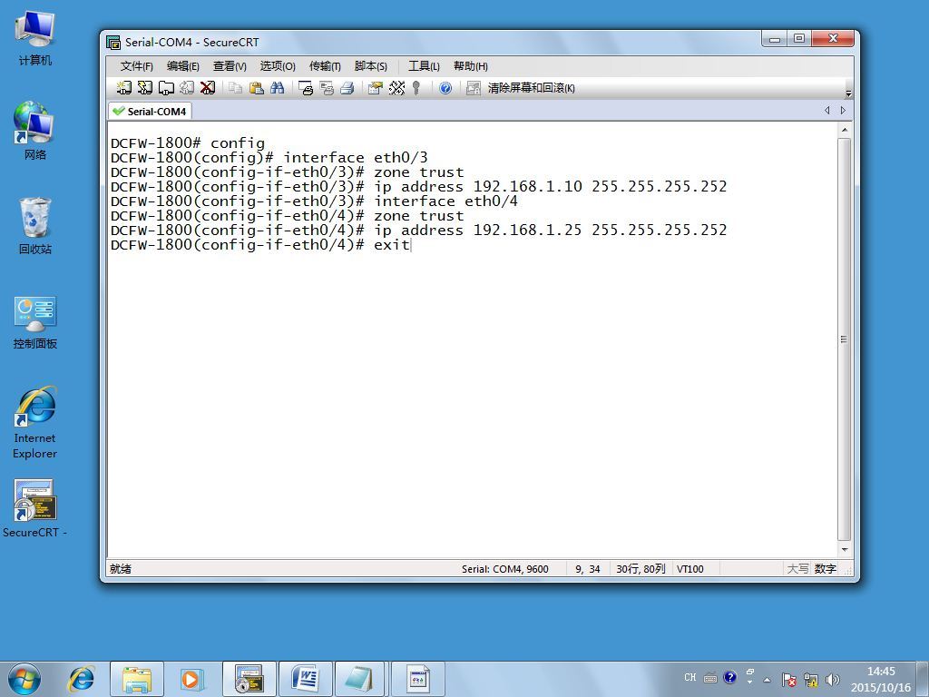Click the Copy toolbar icon
The height and width of the screenshot is (697, 929).
[235, 88]
